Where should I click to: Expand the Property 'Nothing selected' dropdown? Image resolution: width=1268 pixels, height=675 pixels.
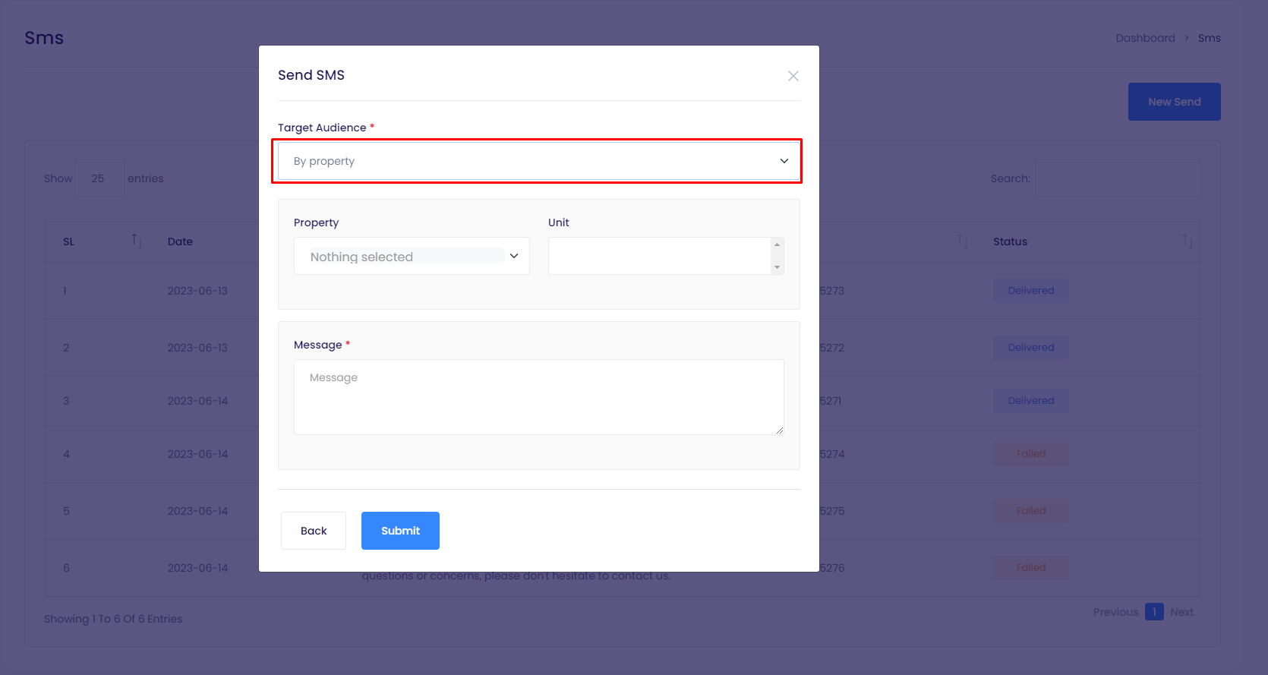tap(411, 257)
